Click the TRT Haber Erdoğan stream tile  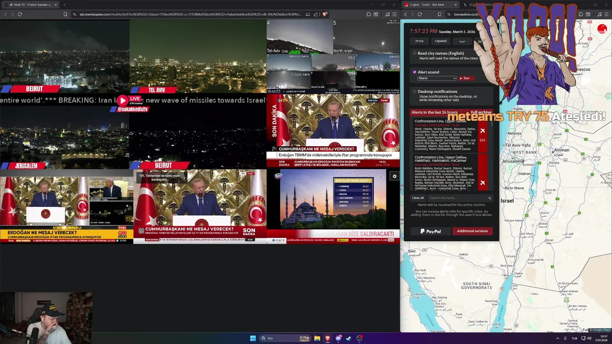pos(200,207)
